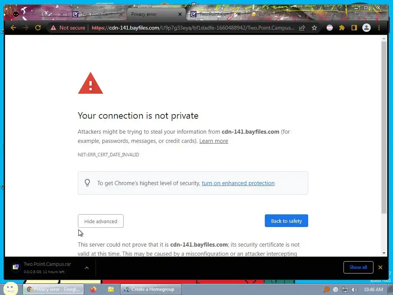Open Chrome's three-dot menu

[x=379, y=28]
